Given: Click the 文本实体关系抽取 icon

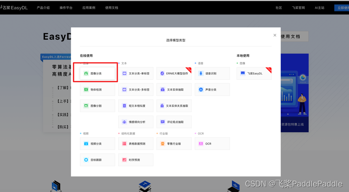Looking at the screenshot, I should click(162, 106).
